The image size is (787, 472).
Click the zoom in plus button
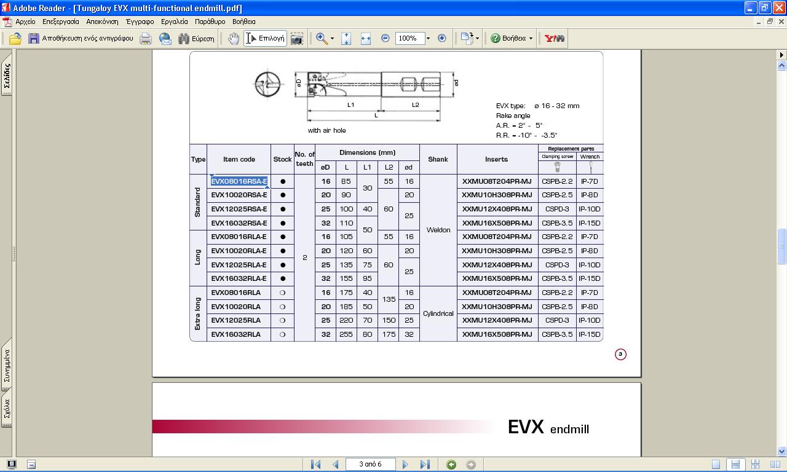[441, 38]
